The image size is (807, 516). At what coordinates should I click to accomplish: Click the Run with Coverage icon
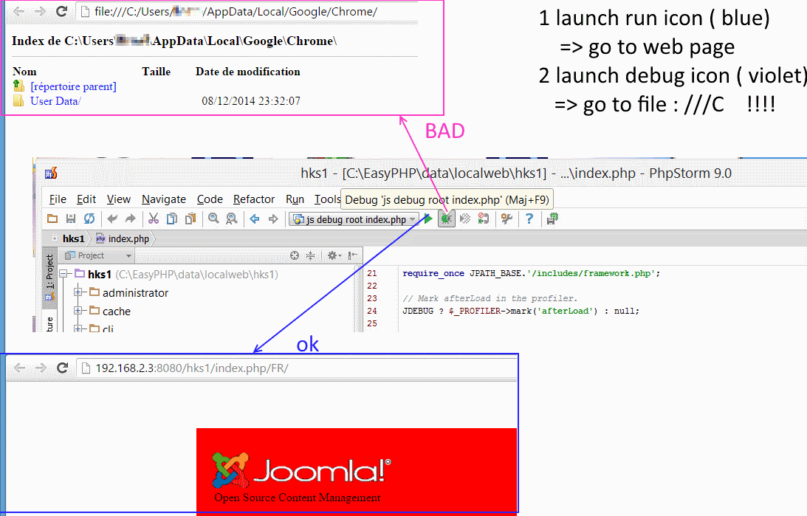coord(465,219)
